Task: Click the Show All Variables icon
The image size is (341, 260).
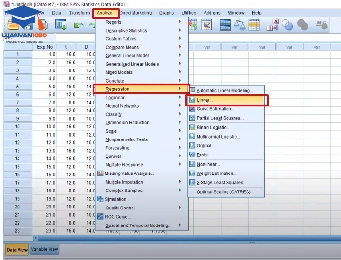Action: coord(303,25)
